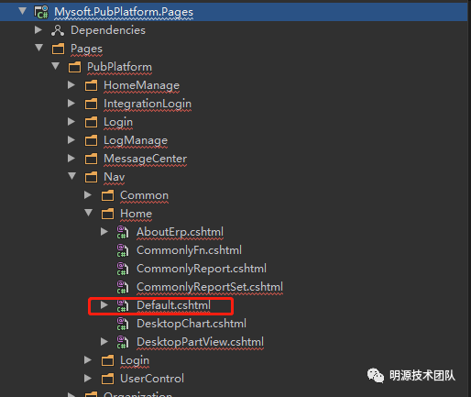The width and height of the screenshot is (471, 397).
Task: Expand the IntegrationLogin folder arrow
Action: tap(71, 104)
